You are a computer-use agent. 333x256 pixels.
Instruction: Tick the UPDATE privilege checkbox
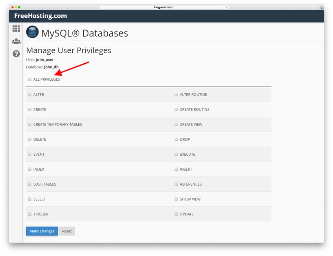coord(176,214)
